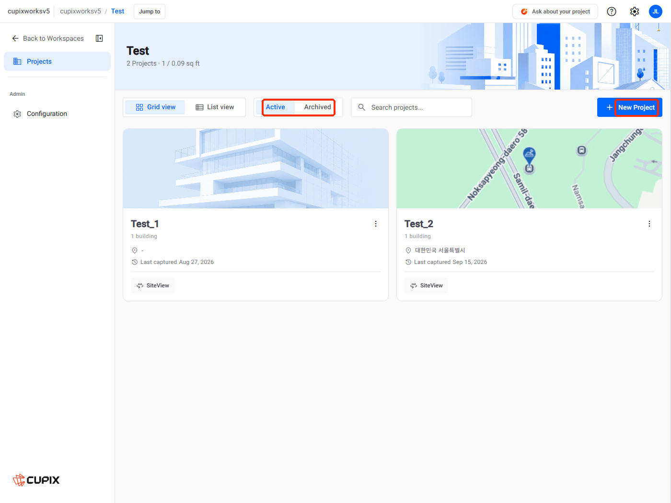Click the Projects building icon in sidebar

click(x=17, y=61)
